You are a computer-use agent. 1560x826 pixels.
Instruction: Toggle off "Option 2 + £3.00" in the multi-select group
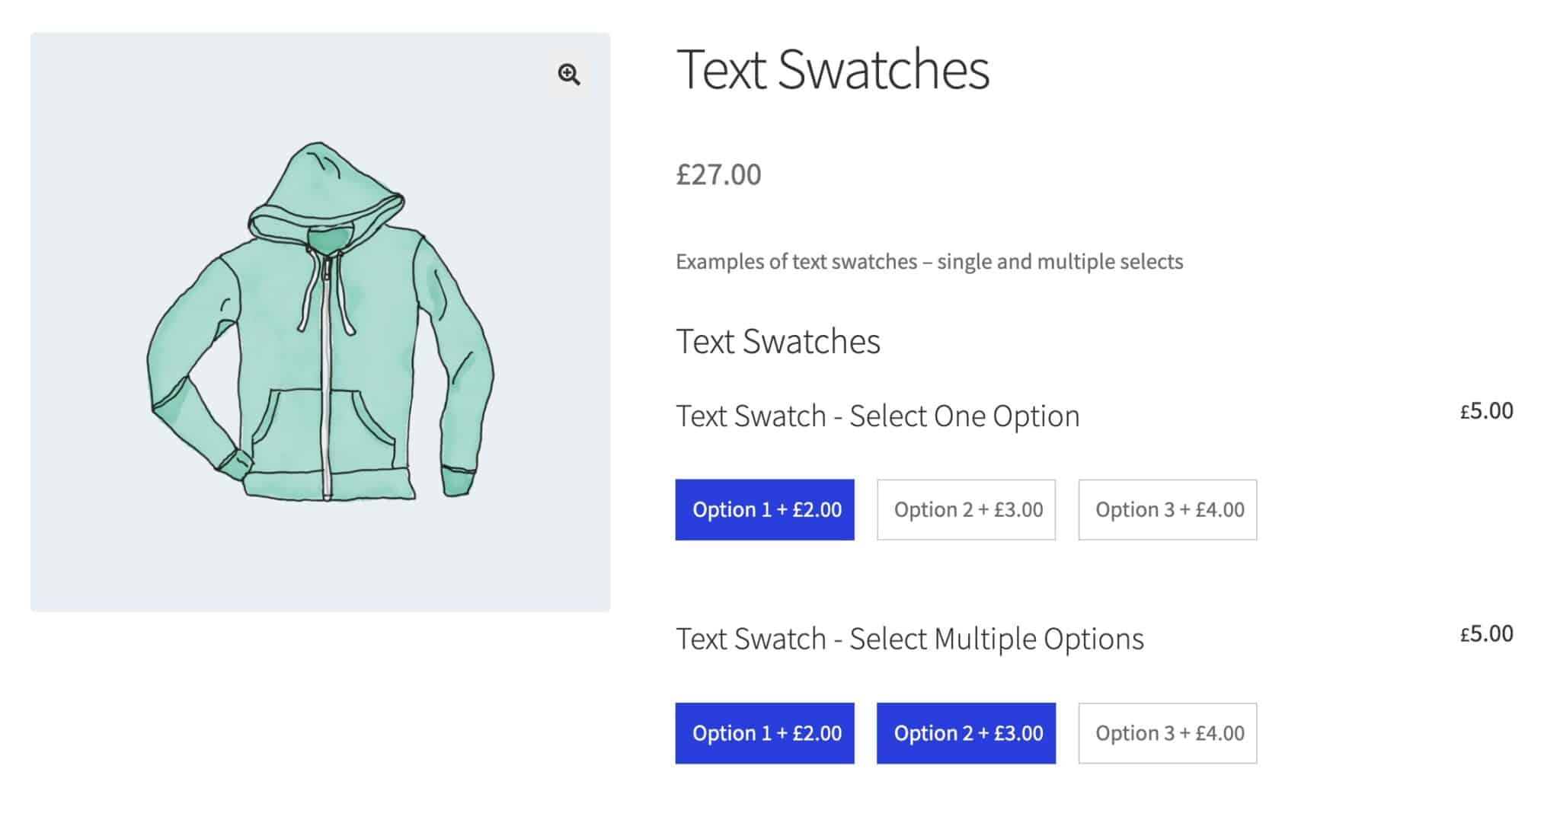coord(965,733)
